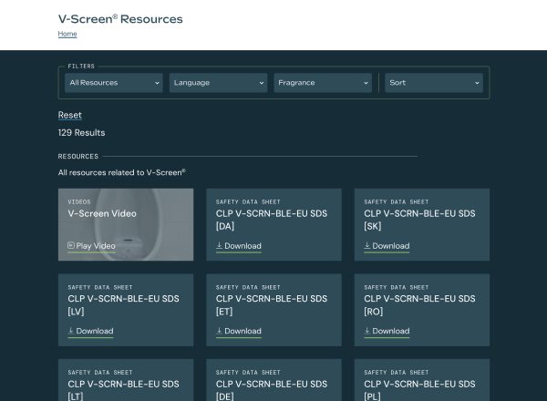Click the Language dropdown chevron arrow
Viewport: 547px width, 401px height.
coord(262,83)
